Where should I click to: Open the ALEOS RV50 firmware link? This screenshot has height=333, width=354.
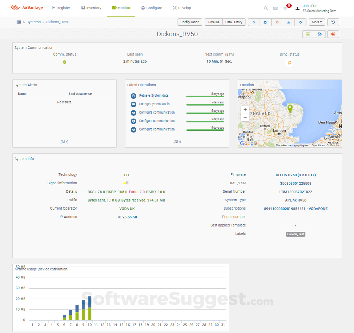pos(296,175)
